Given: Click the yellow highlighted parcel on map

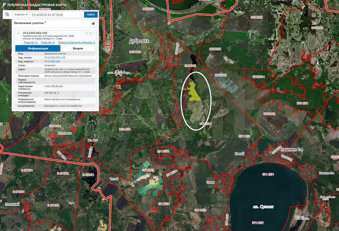Looking at the screenshot, I should point(194,93).
